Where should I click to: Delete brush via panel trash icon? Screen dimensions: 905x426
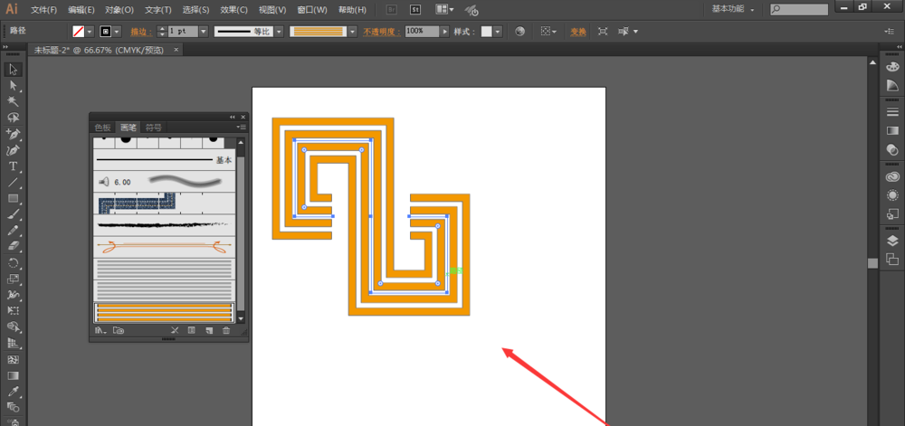coord(226,330)
